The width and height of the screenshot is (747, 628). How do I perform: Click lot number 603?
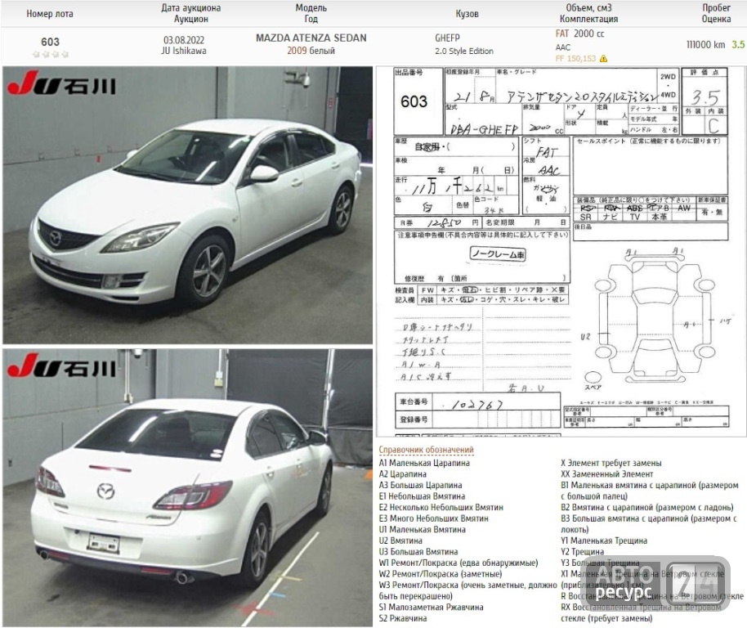tap(50, 42)
